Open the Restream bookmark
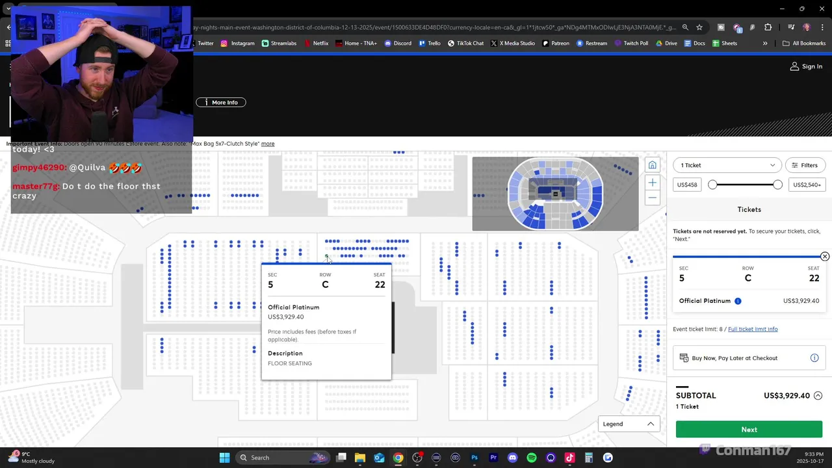This screenshot has height=468, width=832. pos(591,44)
